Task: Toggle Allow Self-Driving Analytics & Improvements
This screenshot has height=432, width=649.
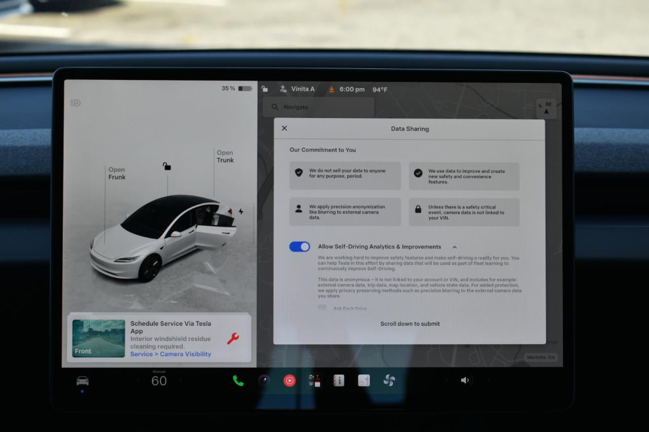Action: coord(300,247)
